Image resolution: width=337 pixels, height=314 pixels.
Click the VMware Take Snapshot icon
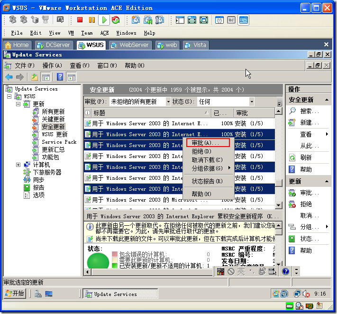coord(136,20)
